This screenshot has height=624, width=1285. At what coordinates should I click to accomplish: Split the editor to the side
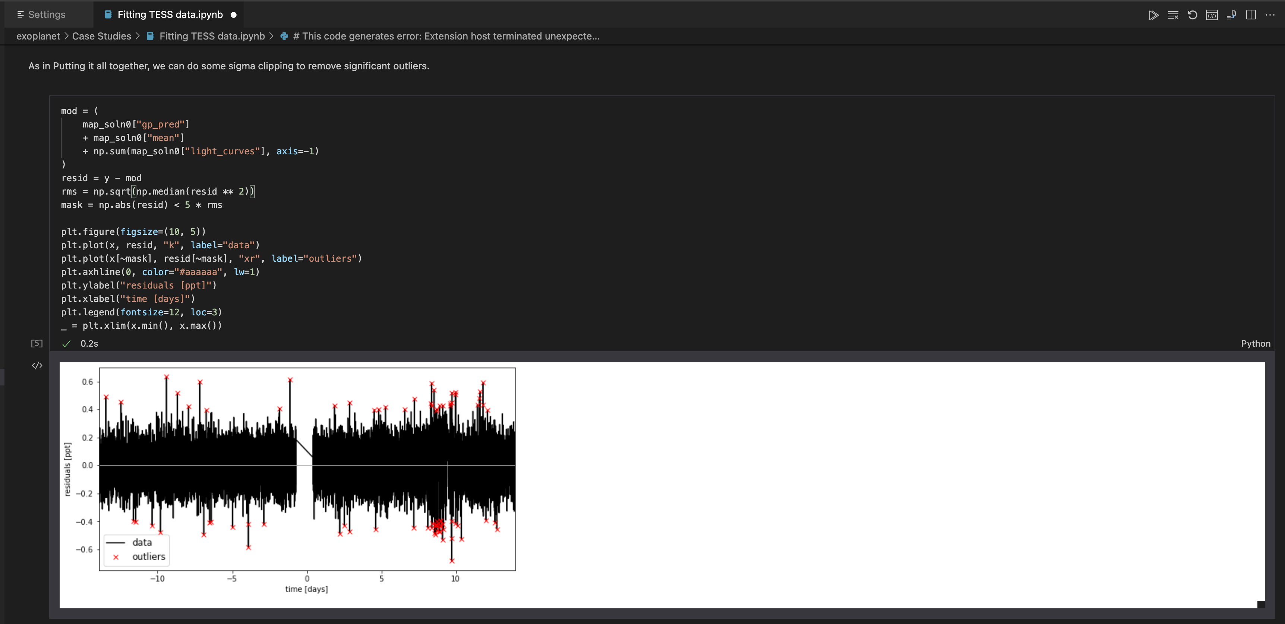(1251, 15)
